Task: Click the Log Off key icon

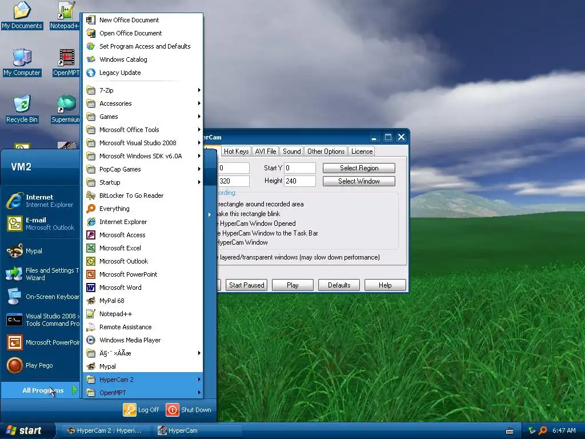Action: [x=130, y=409]
